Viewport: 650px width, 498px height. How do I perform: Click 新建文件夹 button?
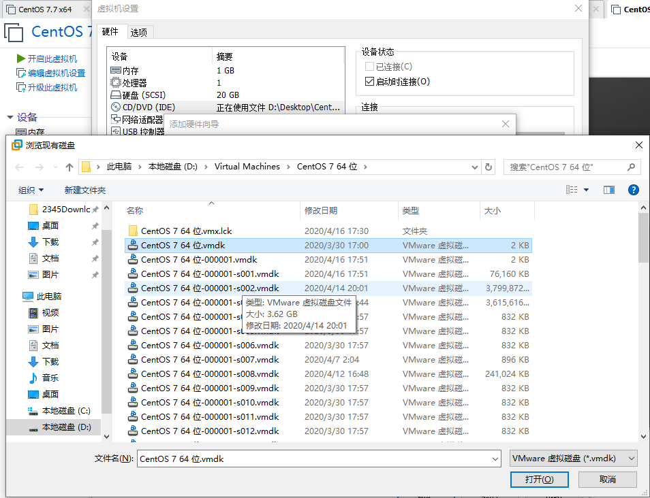[85, 190]
